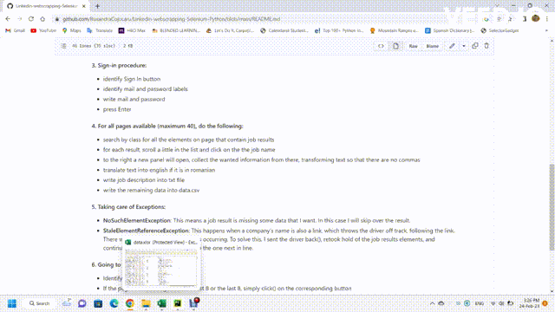The width and height of the screenshot is (555, 312).
Task: Open the Gmail bookmark
Action: (x=16, y=31)
